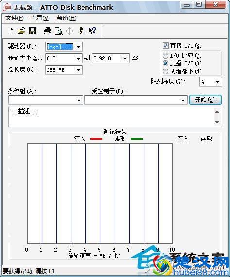
Task: Activate context help pointer icon
Action: tap(92, 31)
